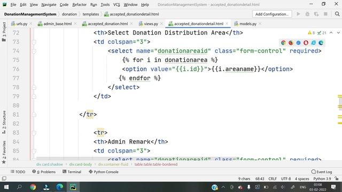The height and width of the screenshot is (192, 342).
Task: Close the models.py tab
Action: [x=260, y=23]
